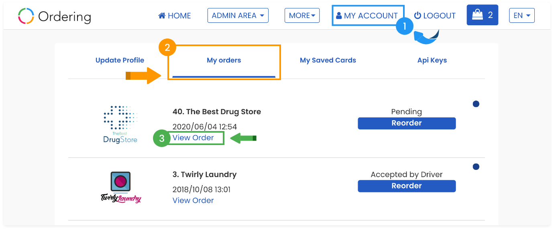
Task: Switch to the Update Profile tab
Action: 120,60
